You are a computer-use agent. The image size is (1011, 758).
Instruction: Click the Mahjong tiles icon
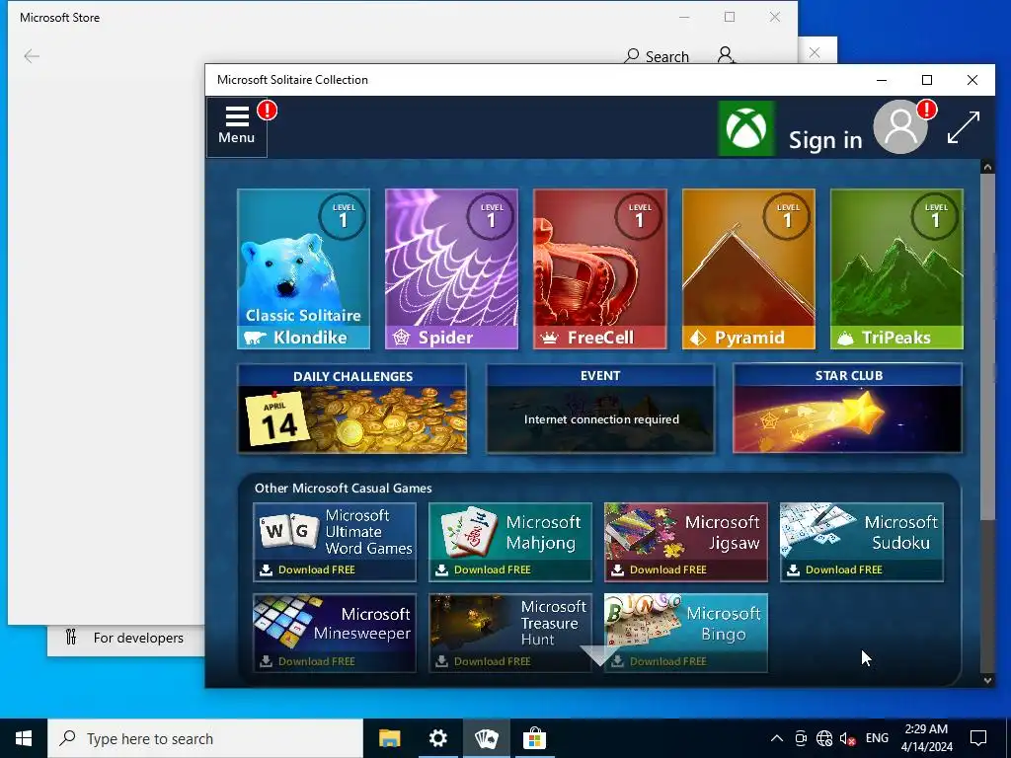469,532
